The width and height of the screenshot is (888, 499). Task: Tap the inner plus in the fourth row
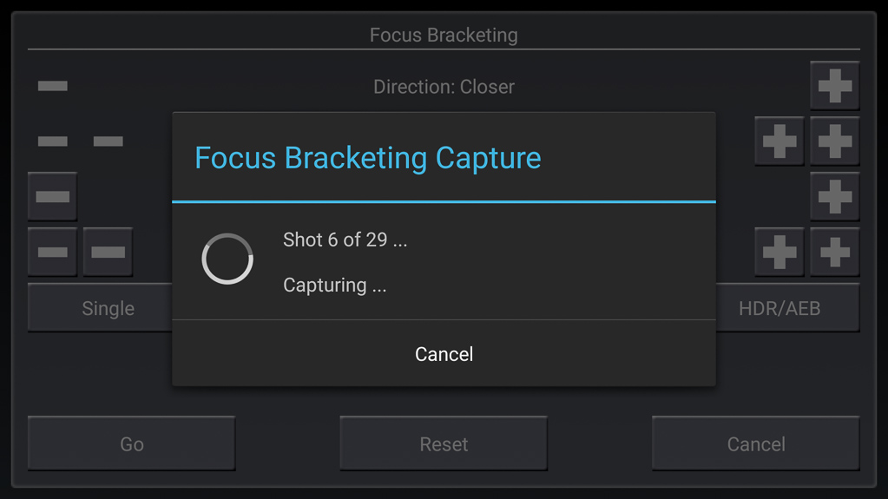(x=779, y=253)
